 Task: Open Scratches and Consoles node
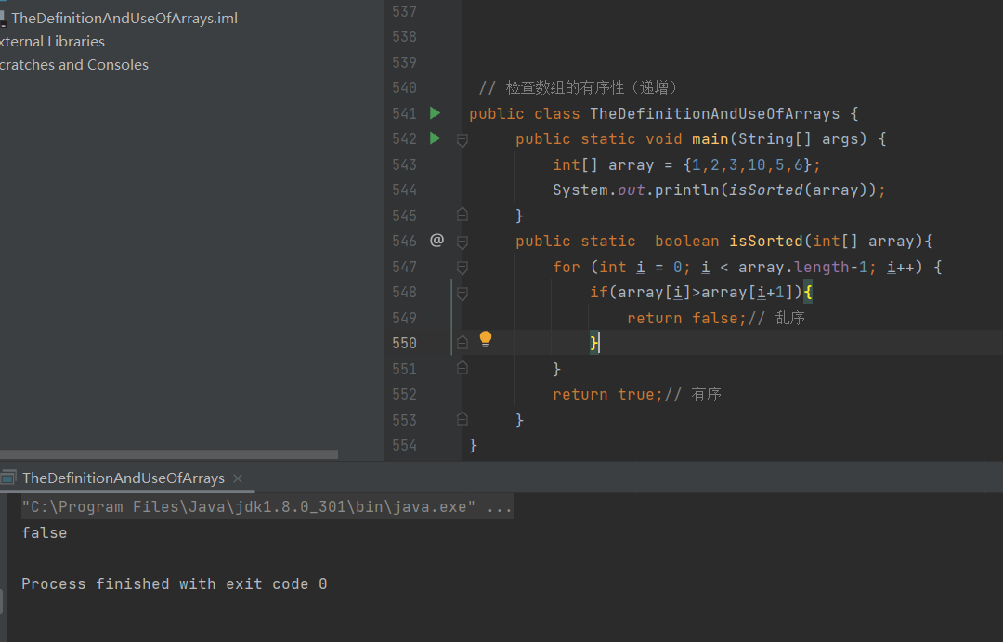click(x=74, y=65)
